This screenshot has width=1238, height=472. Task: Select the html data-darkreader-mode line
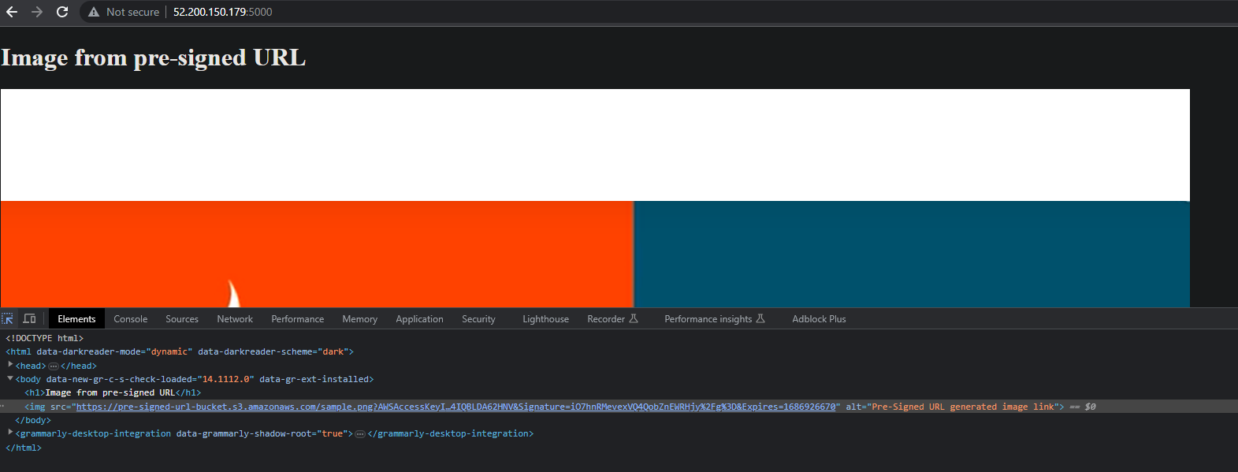coord(180,351)
